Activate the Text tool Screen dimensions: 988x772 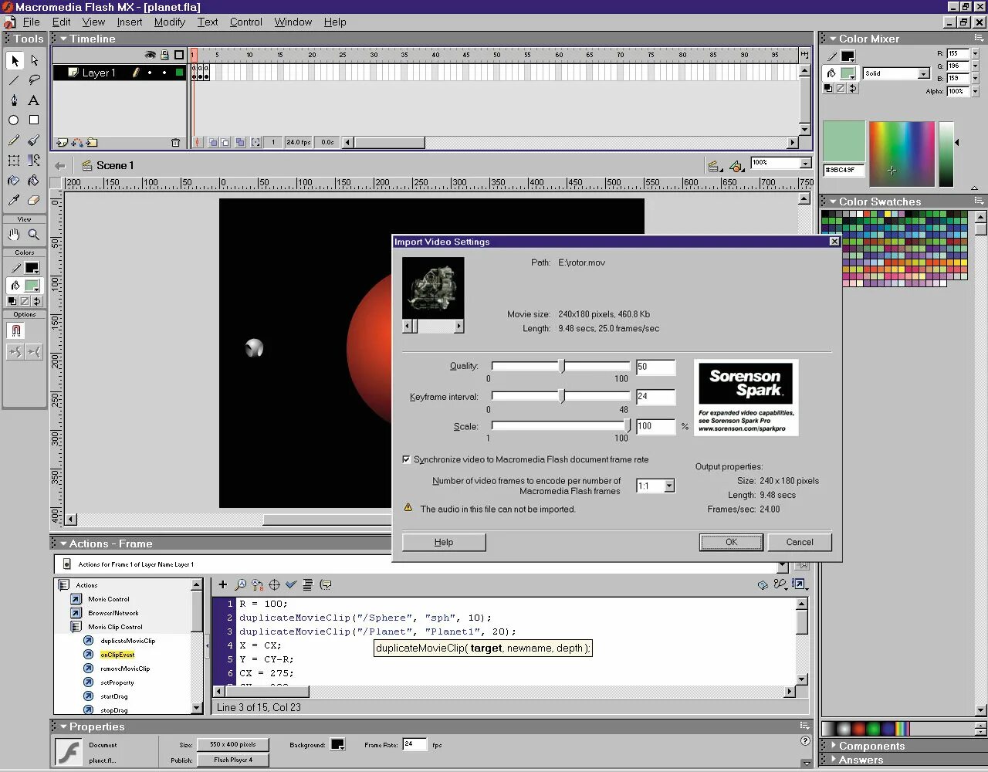click(x=34, y=100)
